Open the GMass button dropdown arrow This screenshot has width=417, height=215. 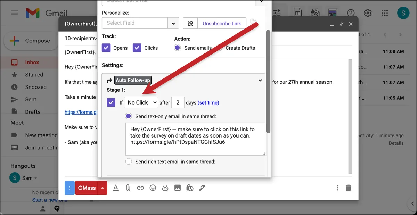[x=103, y=188]
